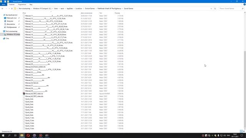This screenshot has height=138, width=246.
Task: Select file Quick_15.zks
Action: click(30, 129)
